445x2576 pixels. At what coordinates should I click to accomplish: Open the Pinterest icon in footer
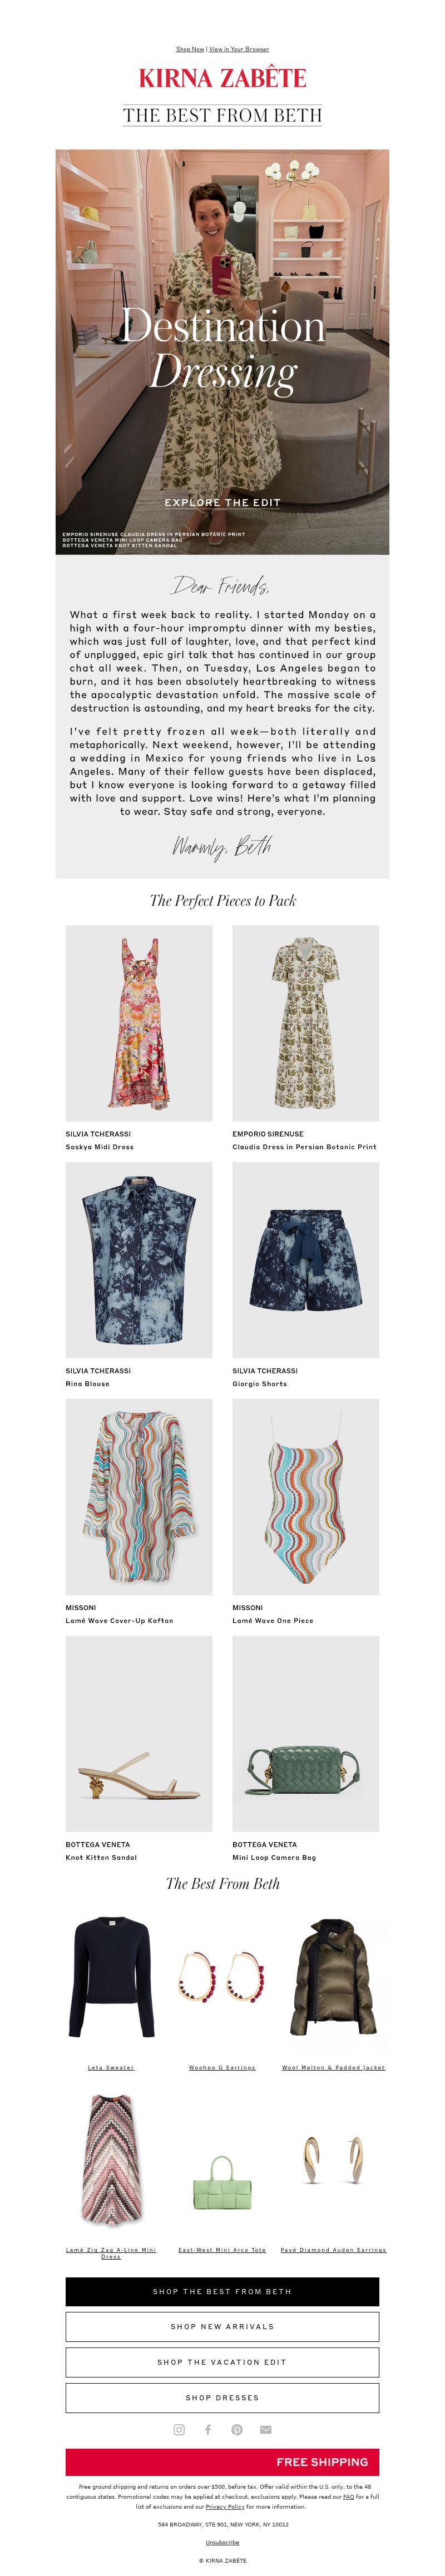click(x=237, y=2429)
